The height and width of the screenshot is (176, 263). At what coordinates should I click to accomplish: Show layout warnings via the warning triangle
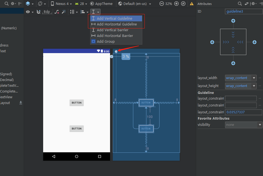tap(191, 4)
